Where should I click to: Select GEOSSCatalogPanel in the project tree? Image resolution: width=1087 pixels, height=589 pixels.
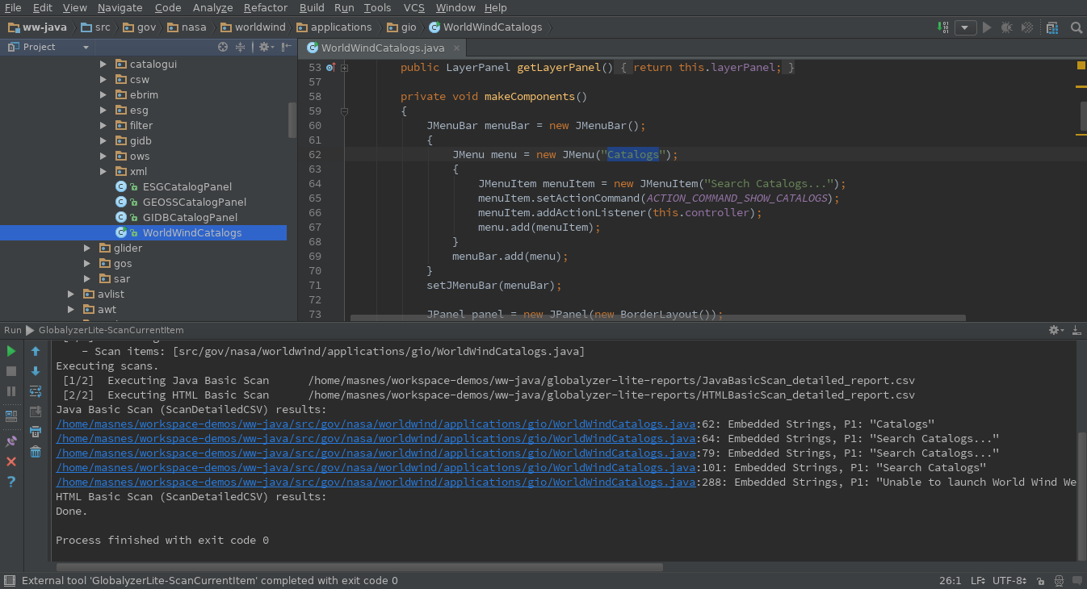coord(194,202)
